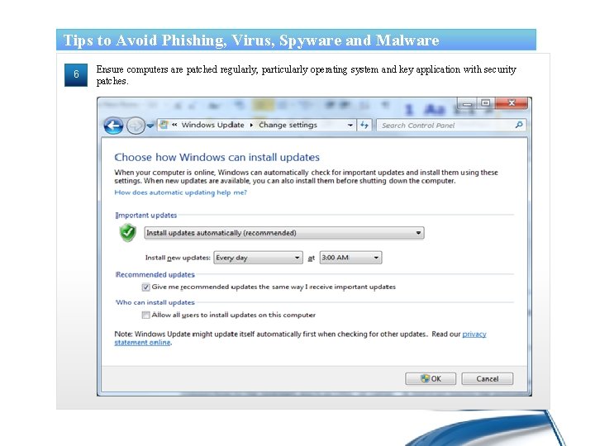Click the Install new updates label

click(178, 258)
